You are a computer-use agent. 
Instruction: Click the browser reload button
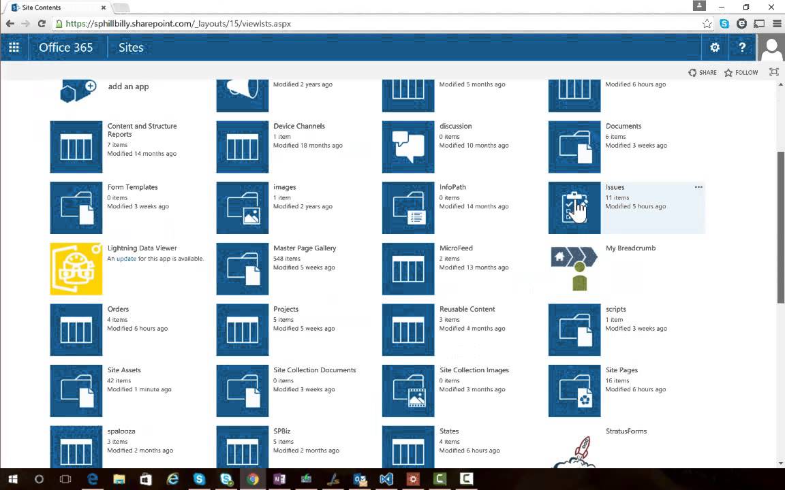(x=42, y=24)
